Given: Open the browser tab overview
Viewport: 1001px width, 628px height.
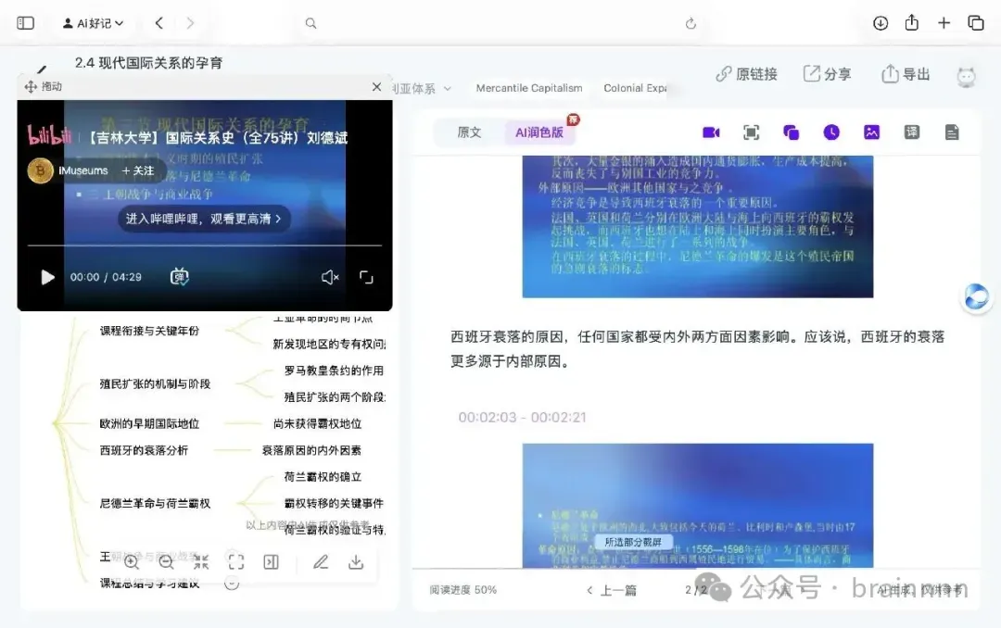Looking at the screenshot, I should (975, 23).
